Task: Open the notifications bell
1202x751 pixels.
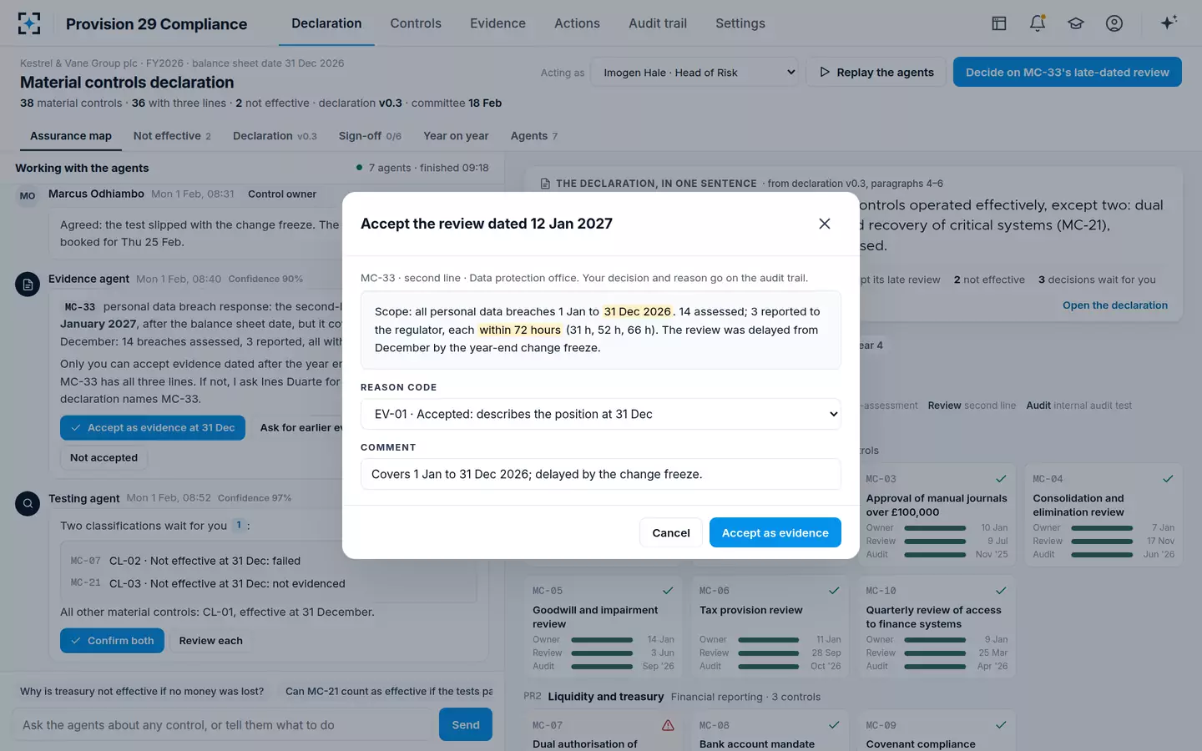Action: (x=1038, y=23)
